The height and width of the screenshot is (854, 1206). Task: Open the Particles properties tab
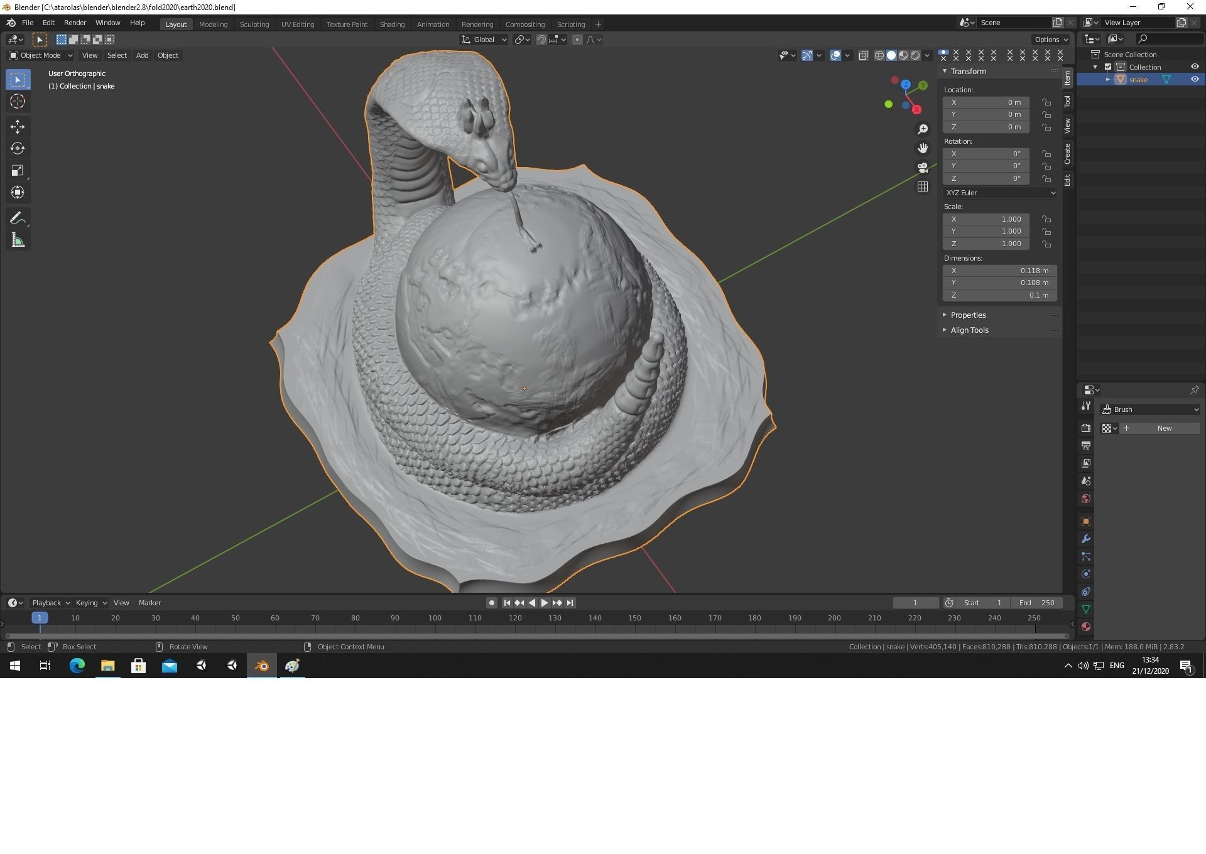click(x=1086, y=556)
